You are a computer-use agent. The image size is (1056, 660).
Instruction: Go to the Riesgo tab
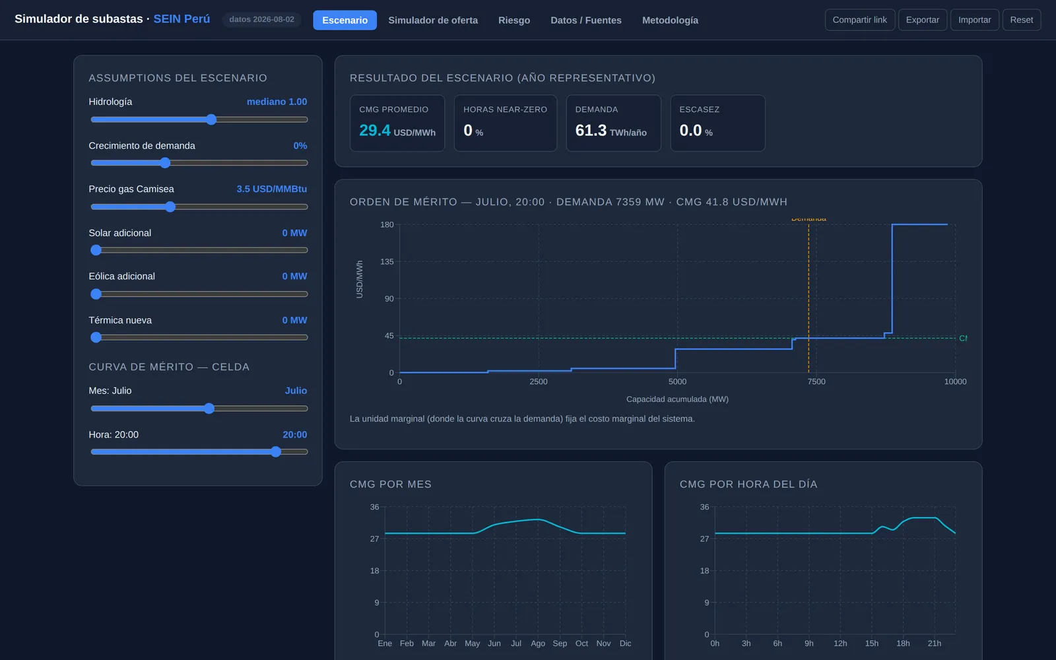pyautogui.click(x=514, y=20)
